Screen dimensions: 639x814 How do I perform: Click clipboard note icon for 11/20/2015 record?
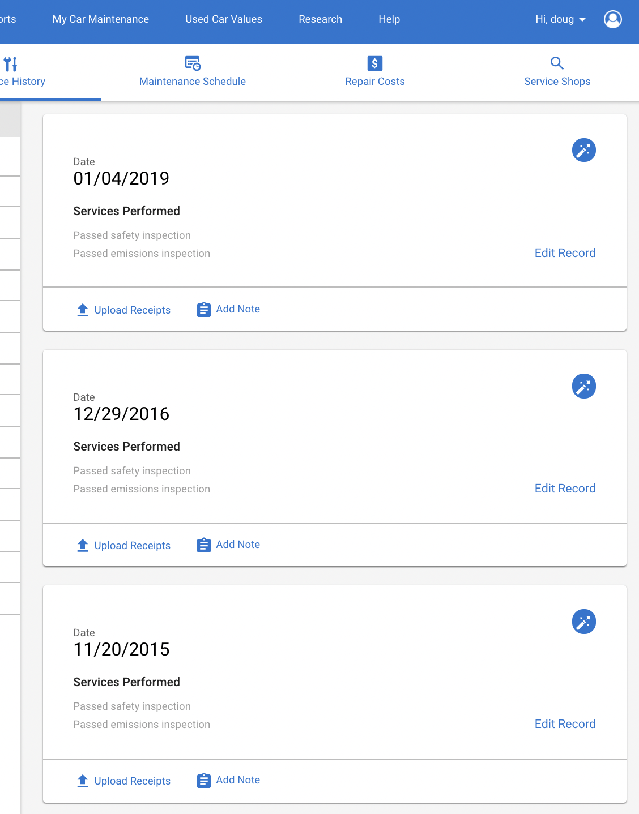203,781
